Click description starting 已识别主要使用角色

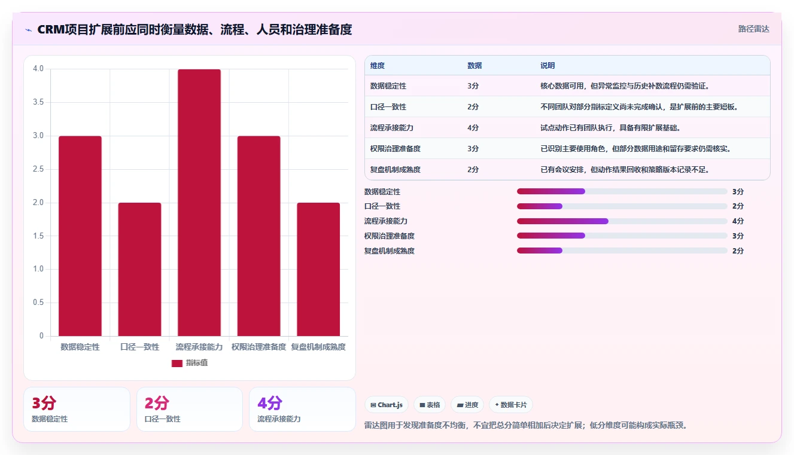coord(635,149)
